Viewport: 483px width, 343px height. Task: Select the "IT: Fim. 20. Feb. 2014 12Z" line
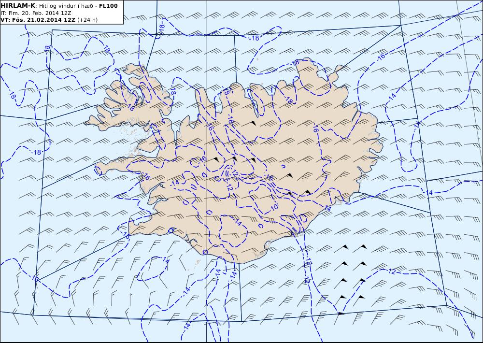pyautogui.click(x=36, y=13)
